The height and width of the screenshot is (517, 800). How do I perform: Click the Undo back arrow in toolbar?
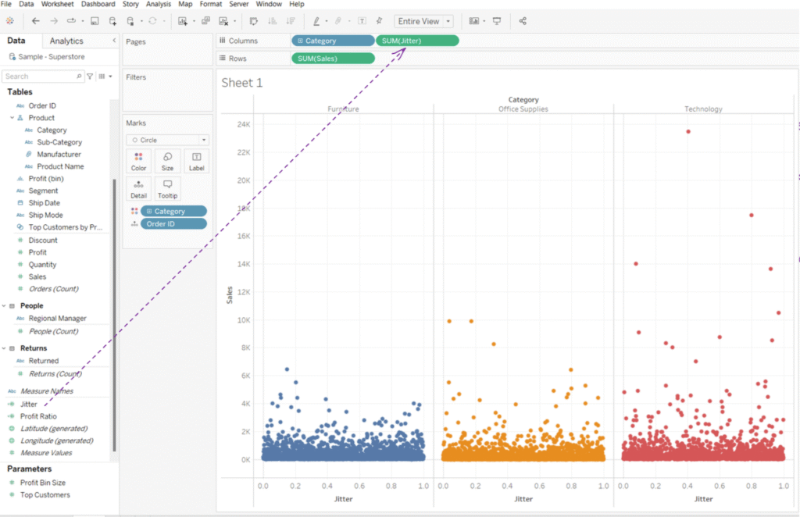[35, 21]
